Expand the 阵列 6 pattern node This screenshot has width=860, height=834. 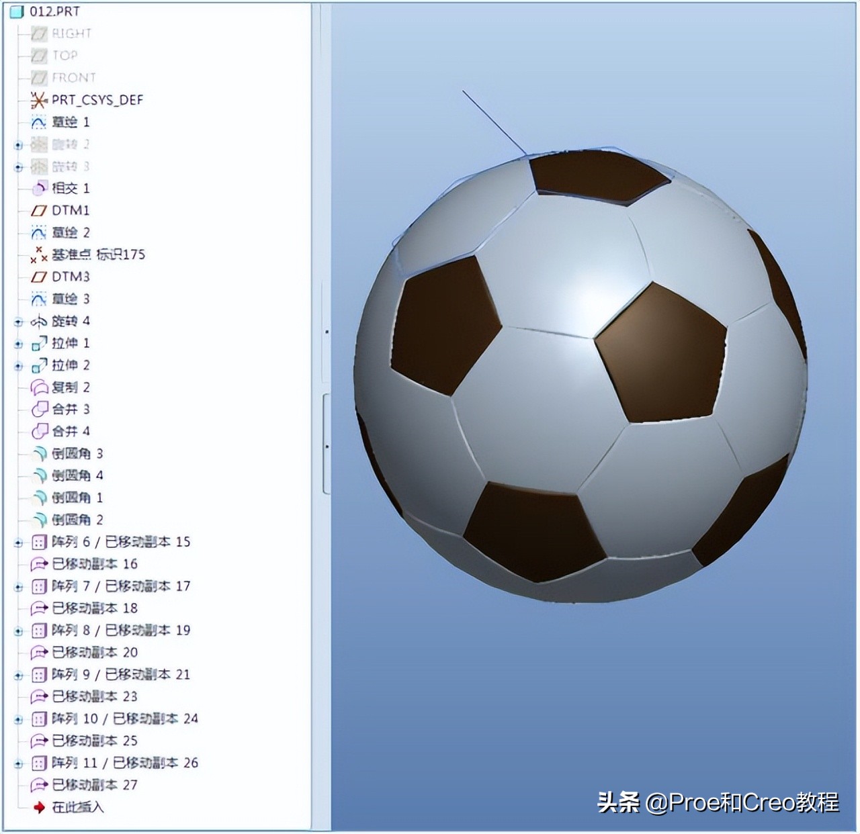pos(17,542)
